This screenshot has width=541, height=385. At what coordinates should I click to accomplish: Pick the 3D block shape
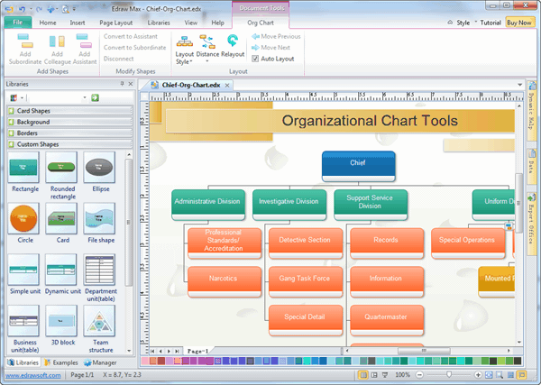click(61, 320)
